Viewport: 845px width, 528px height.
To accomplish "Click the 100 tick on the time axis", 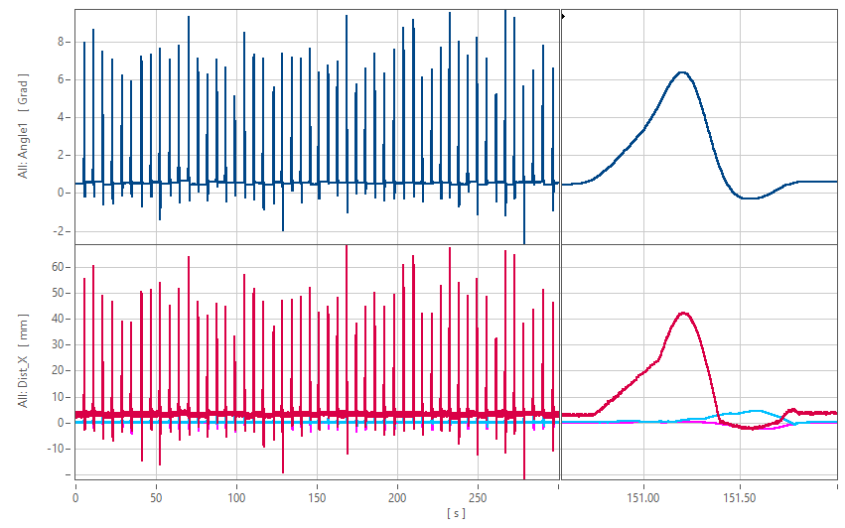I will pyautogui.click(x=236, y=495).
